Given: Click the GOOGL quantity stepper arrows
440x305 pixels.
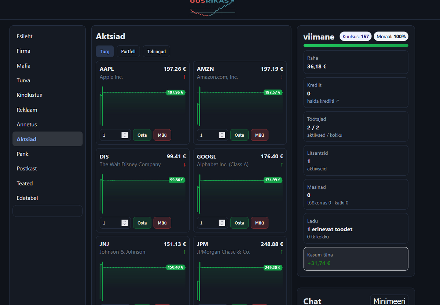Looking at the screenshot, I should point(222,223).
